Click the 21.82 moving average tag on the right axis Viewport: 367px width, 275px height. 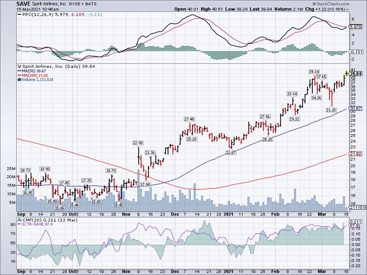[x=356, y=154]
